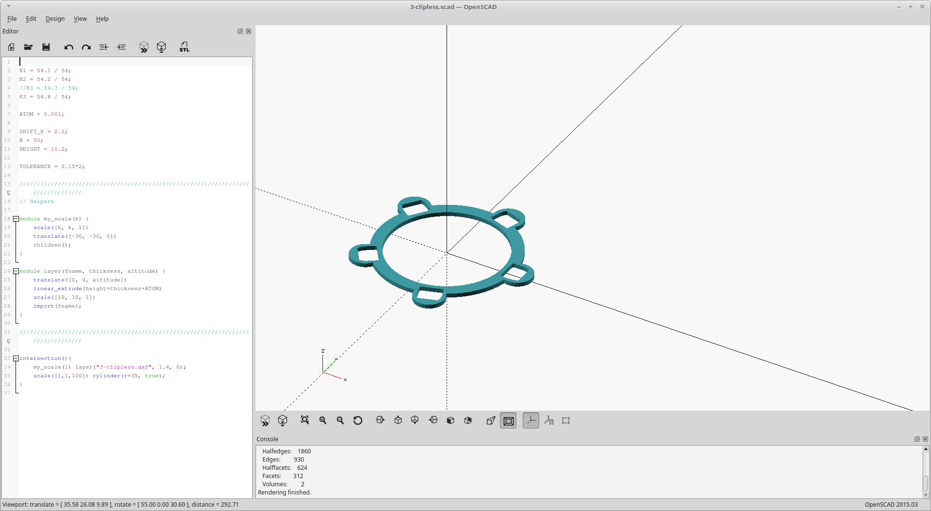Click the '// Helpers' comment line
Image resolution: width=931 pixels, height=511 pixels.
click(x=37, y=201)
